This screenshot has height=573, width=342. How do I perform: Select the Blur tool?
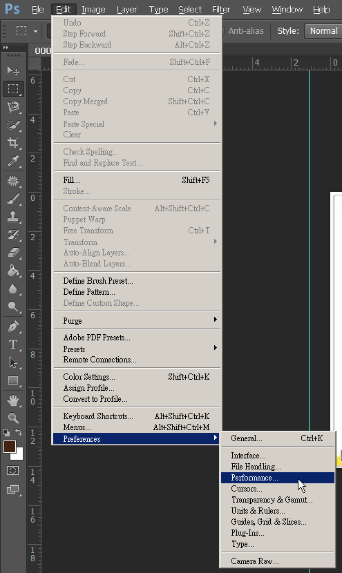[13, 289]
